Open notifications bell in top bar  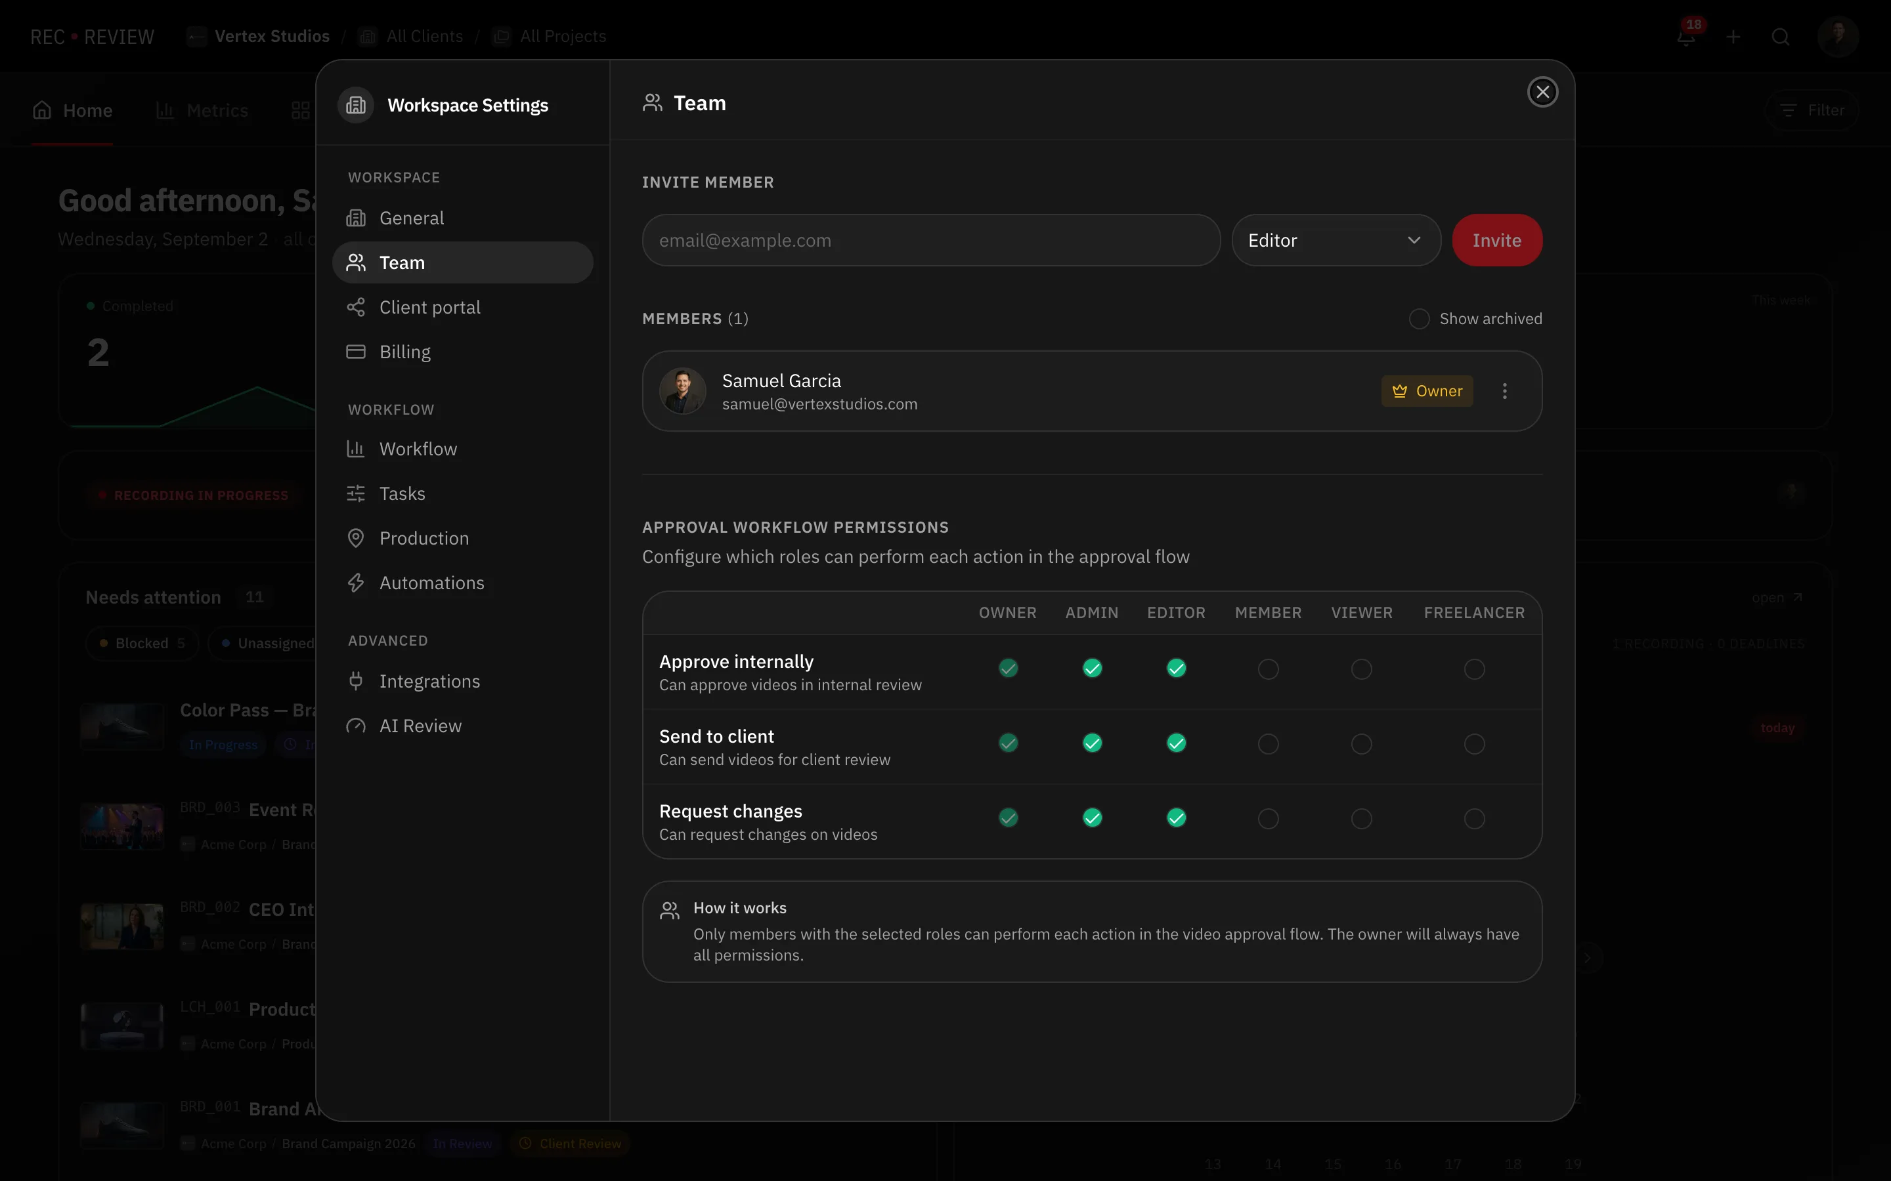1685,37
